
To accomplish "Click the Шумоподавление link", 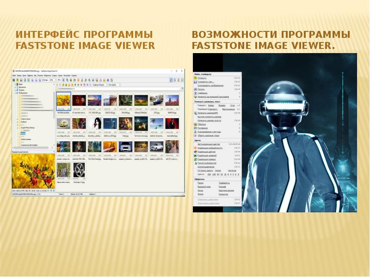I will click(206, 167).
